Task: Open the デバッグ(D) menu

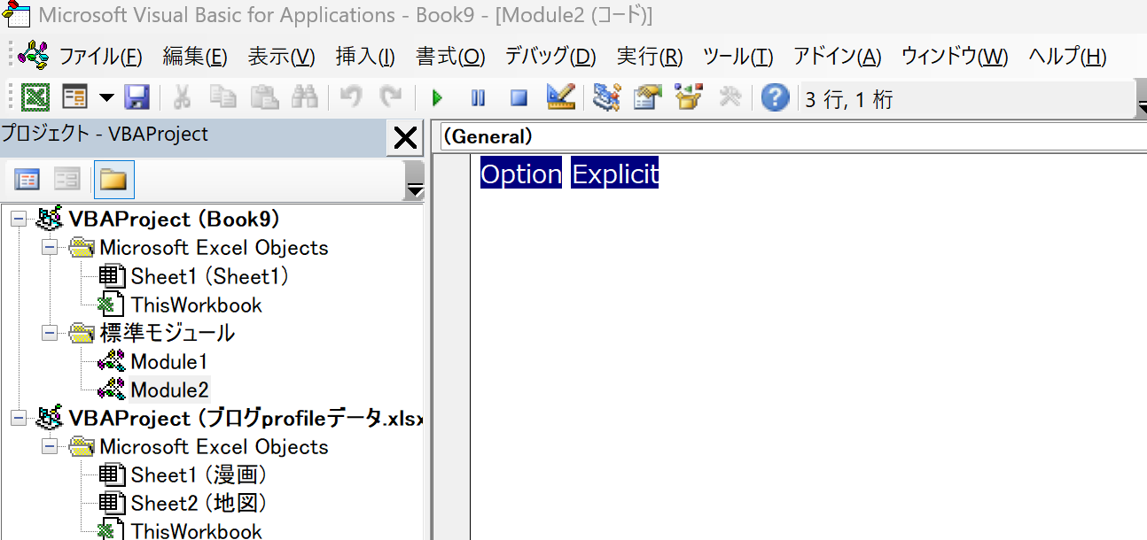Action: (x=550, y=57)
